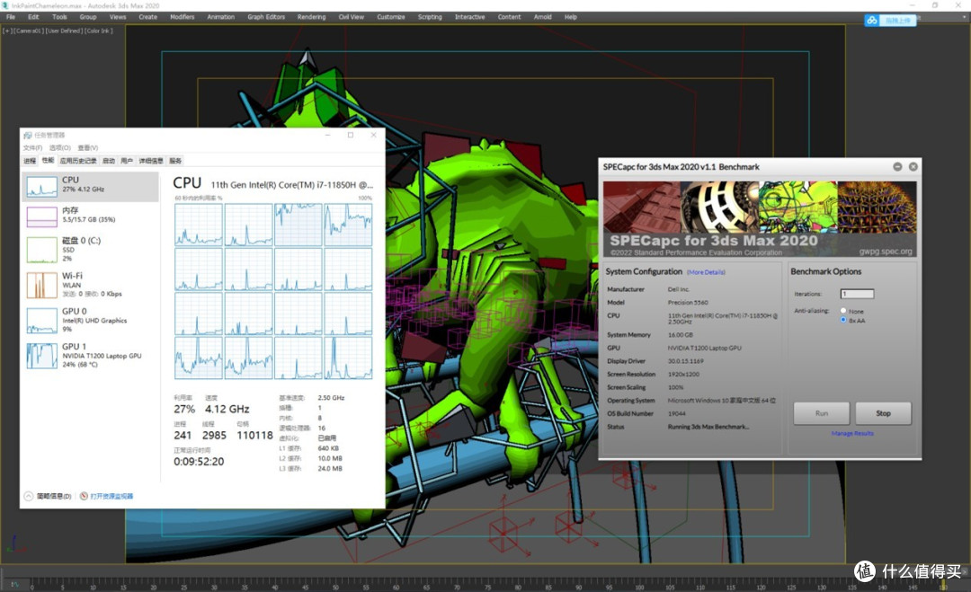Open the Manage Results link

pyautogui.click(x=852, y=434)
